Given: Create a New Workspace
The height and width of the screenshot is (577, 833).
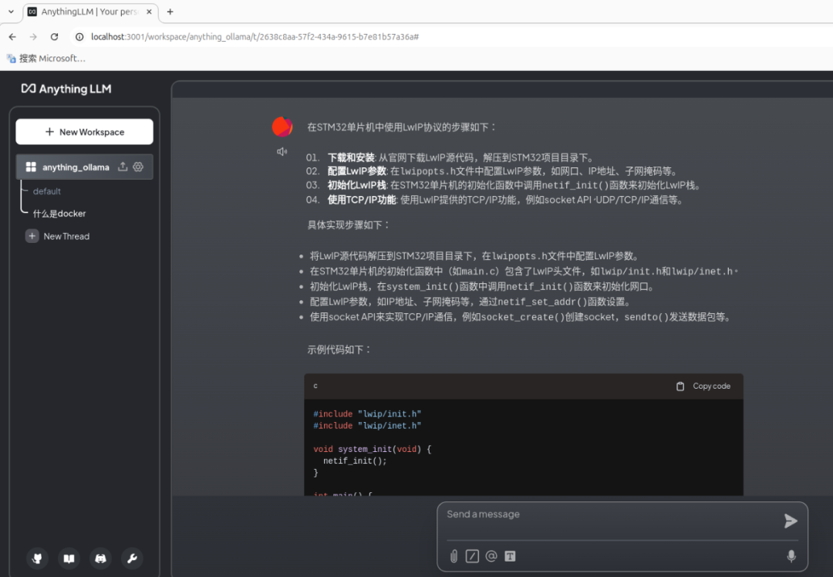Looking at the screenshot, I should (x=85, y=132).
